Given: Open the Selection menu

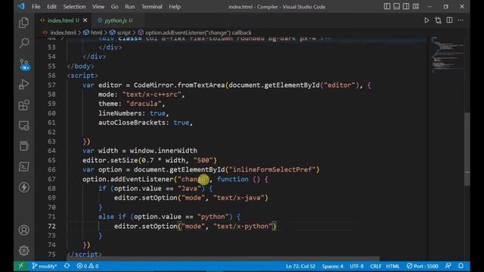Looking at the screenshot, I should tap(74, 7).
